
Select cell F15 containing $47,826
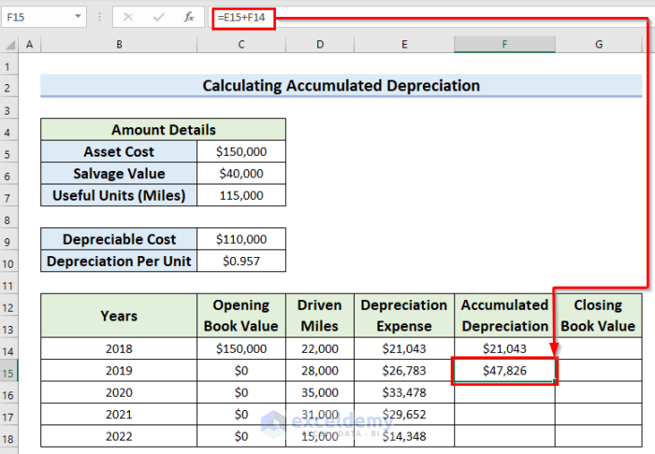pos(504,371)
